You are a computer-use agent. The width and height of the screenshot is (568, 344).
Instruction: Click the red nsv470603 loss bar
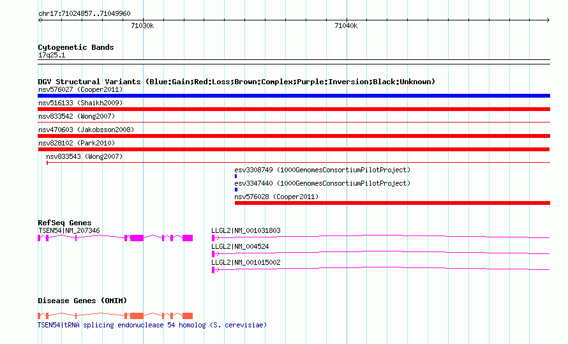point(294,136)
